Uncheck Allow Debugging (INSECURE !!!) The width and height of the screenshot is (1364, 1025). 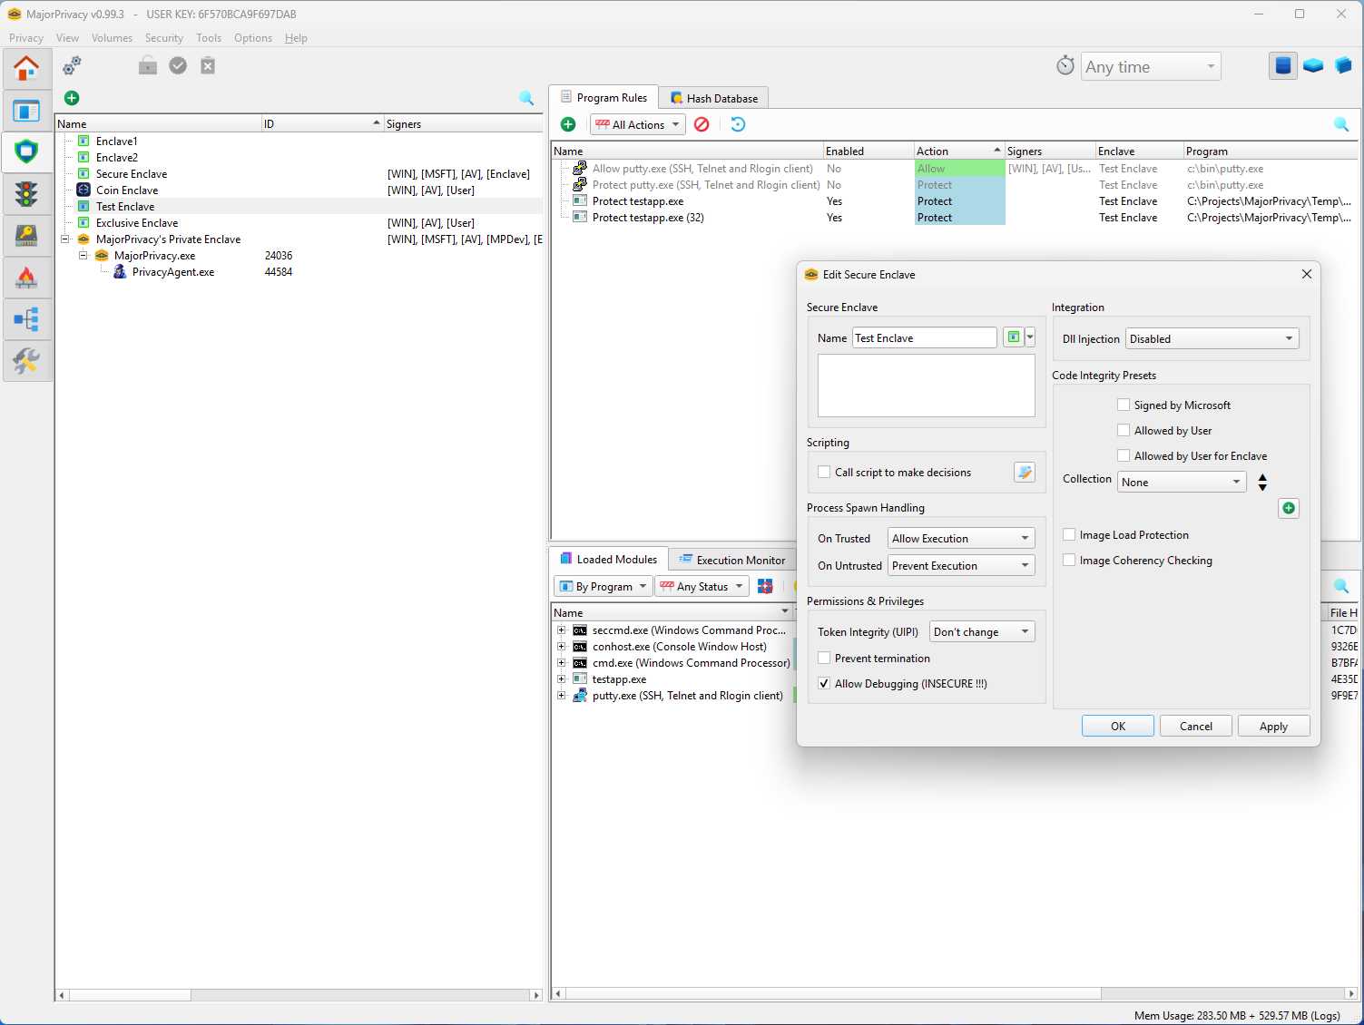pos(824,684)
